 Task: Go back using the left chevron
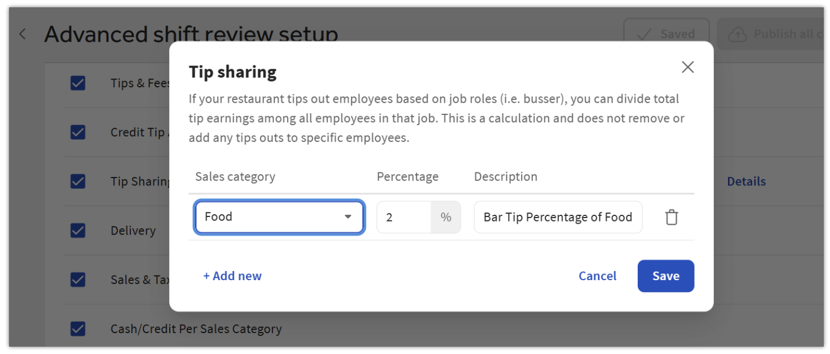(23, 34)
